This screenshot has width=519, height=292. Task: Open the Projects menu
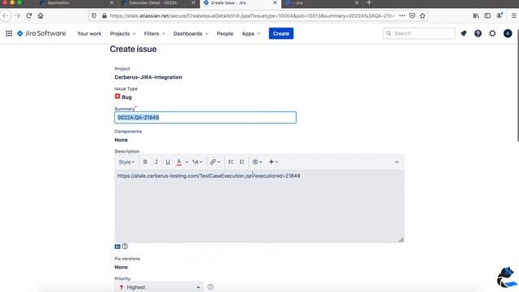(122, 33)
